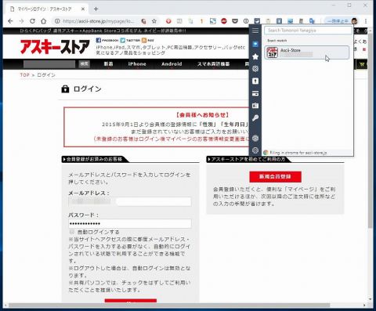
Task: Click the RoboForm search field
Action: (308, 31)
